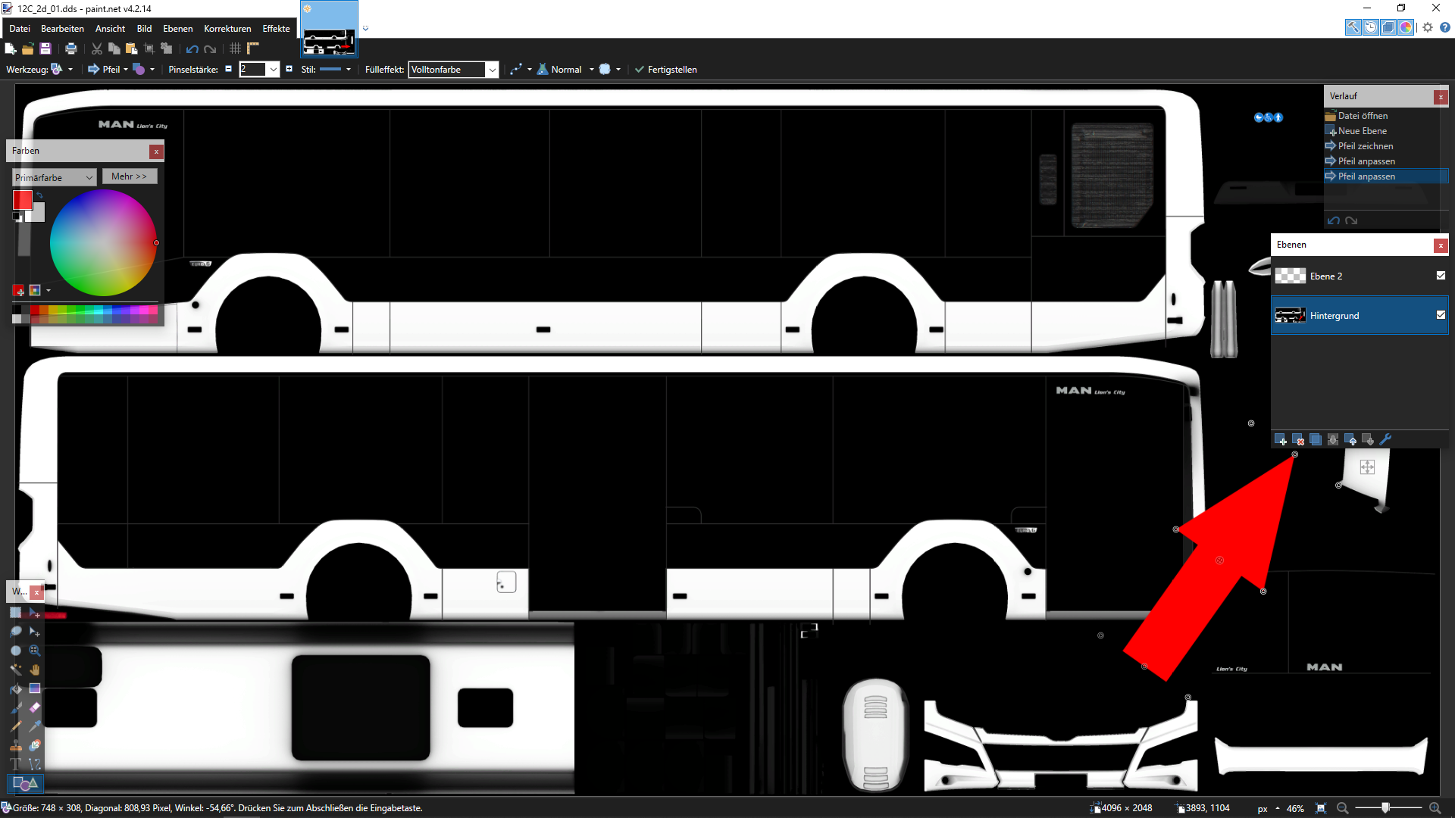Click the red primary color swatch
Viewport: 1455px width, 818px height.
click(x=22, y=200)
